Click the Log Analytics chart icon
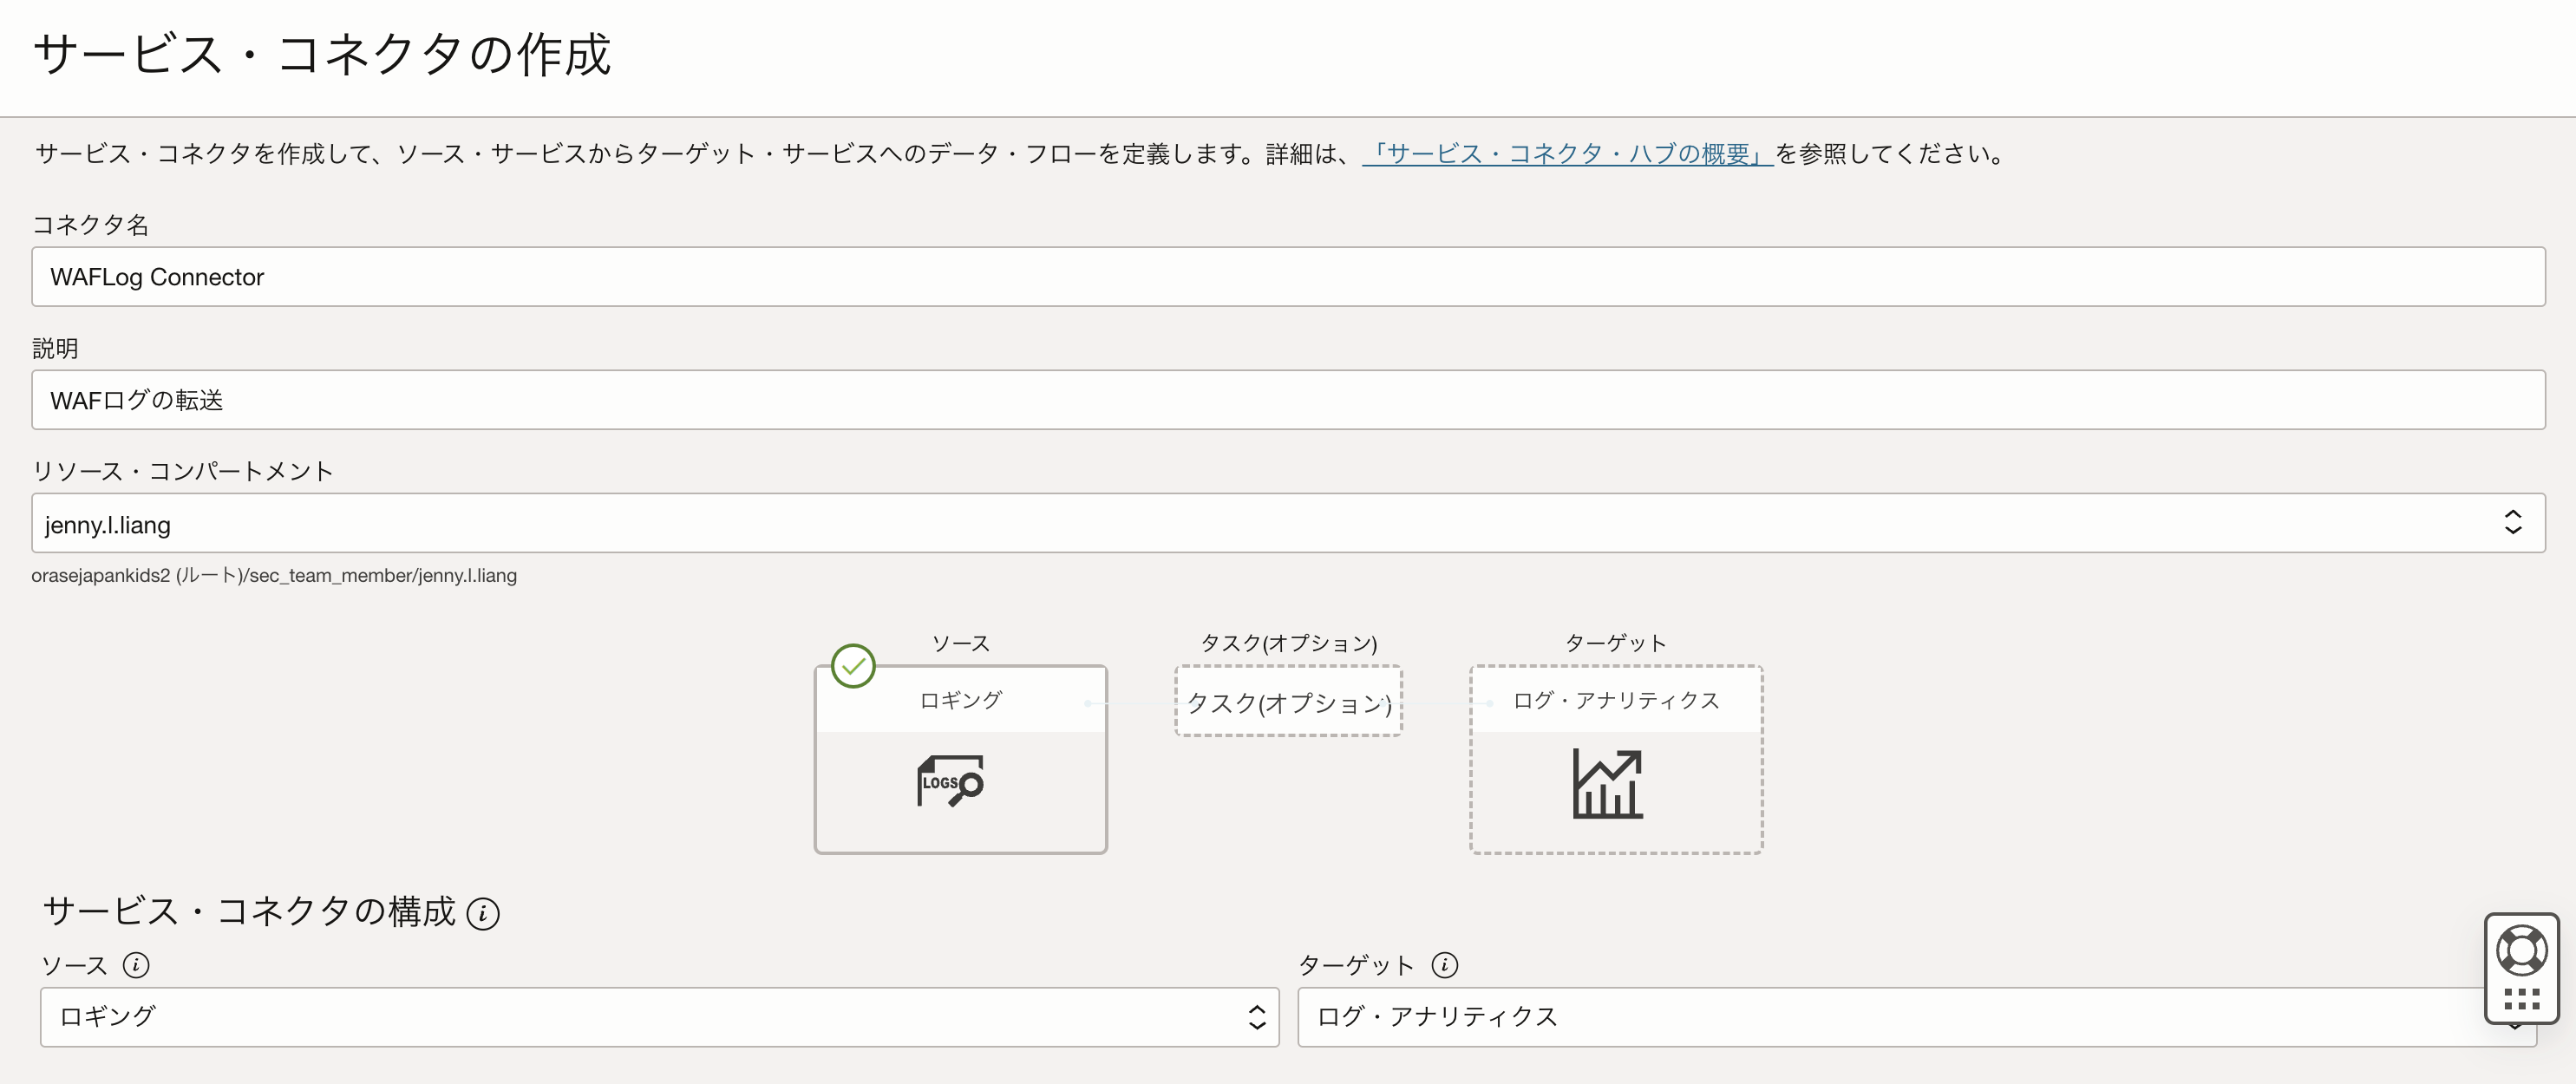 1607,784
